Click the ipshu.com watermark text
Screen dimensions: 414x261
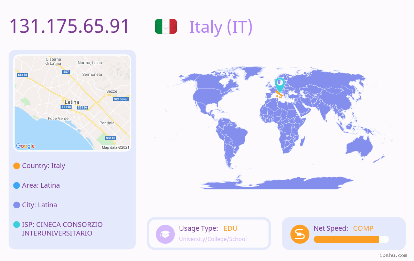click(x=393, y=255)
